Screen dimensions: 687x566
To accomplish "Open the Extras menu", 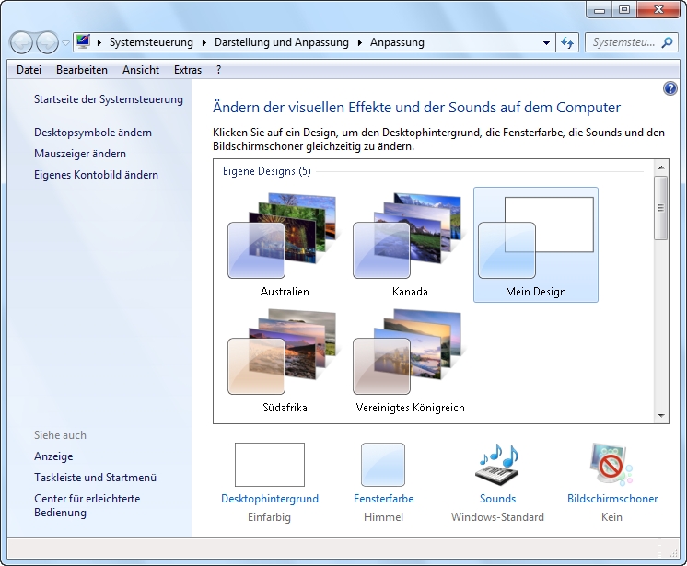I will click(x=188, y=69).
